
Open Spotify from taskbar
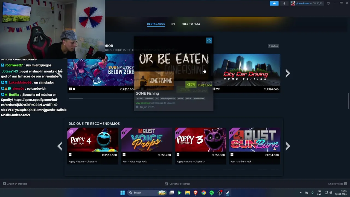[x=212, y=193]
